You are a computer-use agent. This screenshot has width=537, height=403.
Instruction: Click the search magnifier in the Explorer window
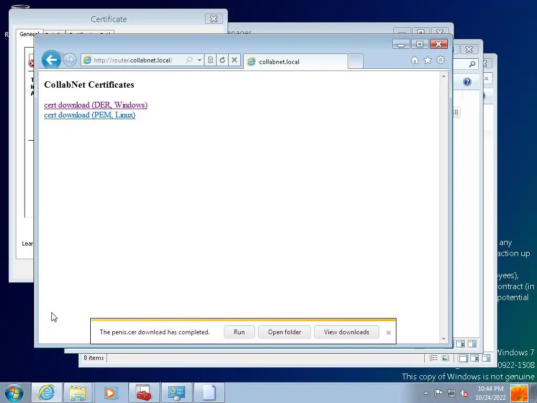(472, 63)
